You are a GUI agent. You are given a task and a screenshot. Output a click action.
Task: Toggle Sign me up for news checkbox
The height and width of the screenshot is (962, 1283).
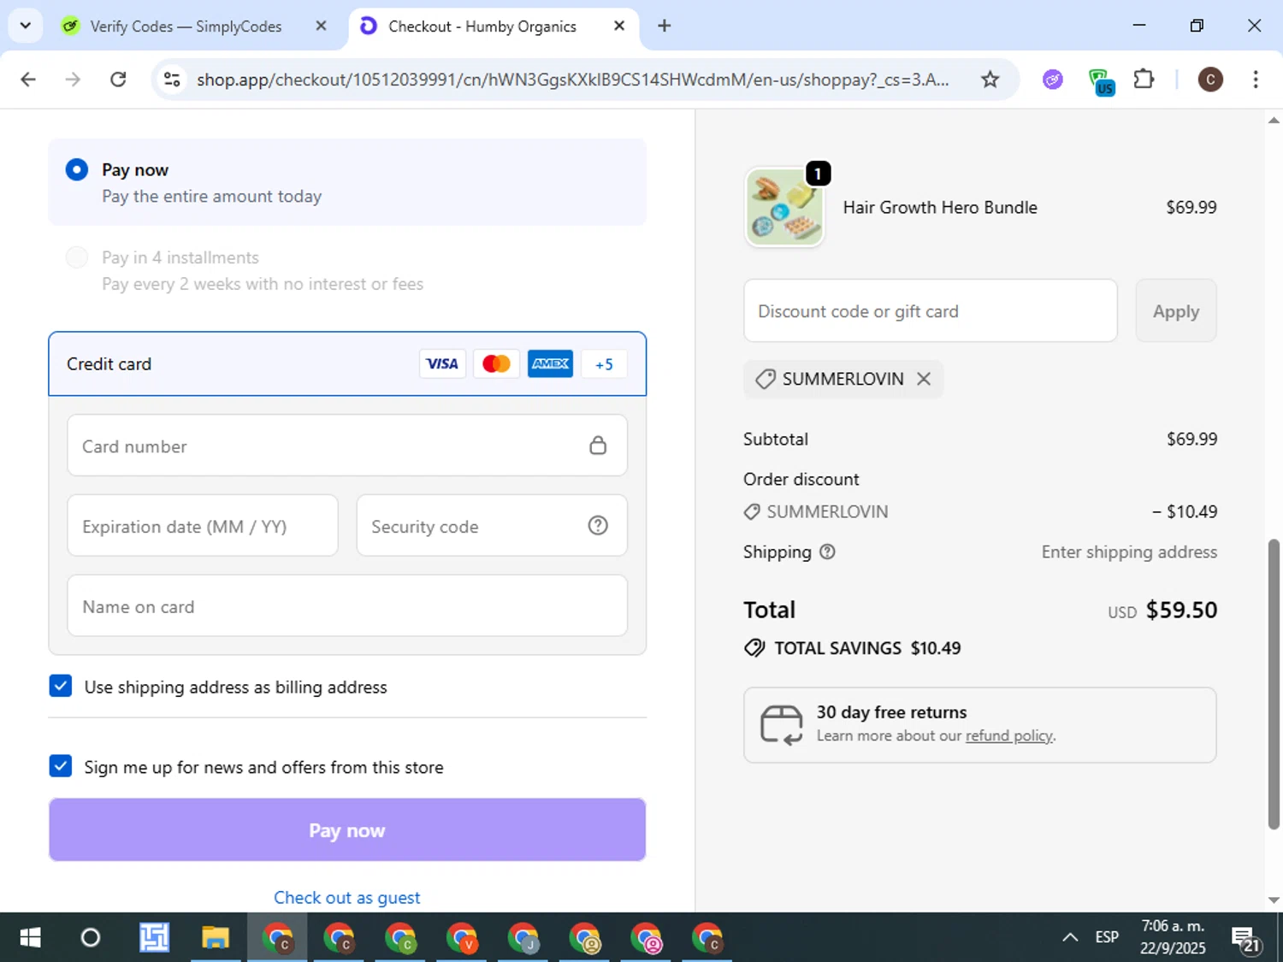pos(61,766)
